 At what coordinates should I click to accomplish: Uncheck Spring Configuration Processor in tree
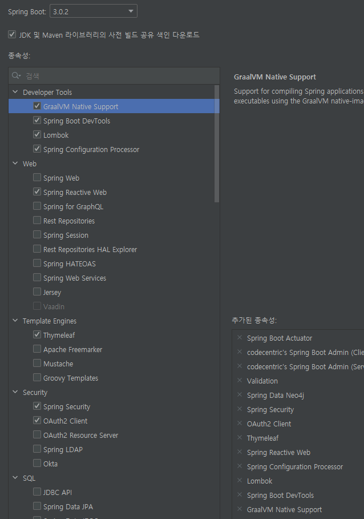click(37, 149)
